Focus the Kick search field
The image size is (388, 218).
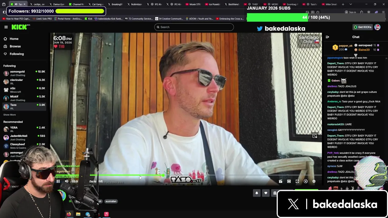pyautogui.click(x=194, y=27)
